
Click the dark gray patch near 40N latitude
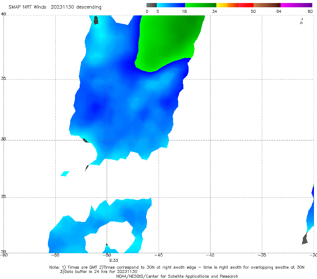click(x=96, y=20)
